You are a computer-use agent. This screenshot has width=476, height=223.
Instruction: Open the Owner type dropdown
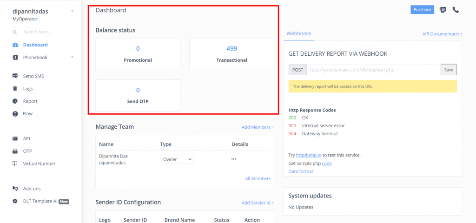point(176,159)
